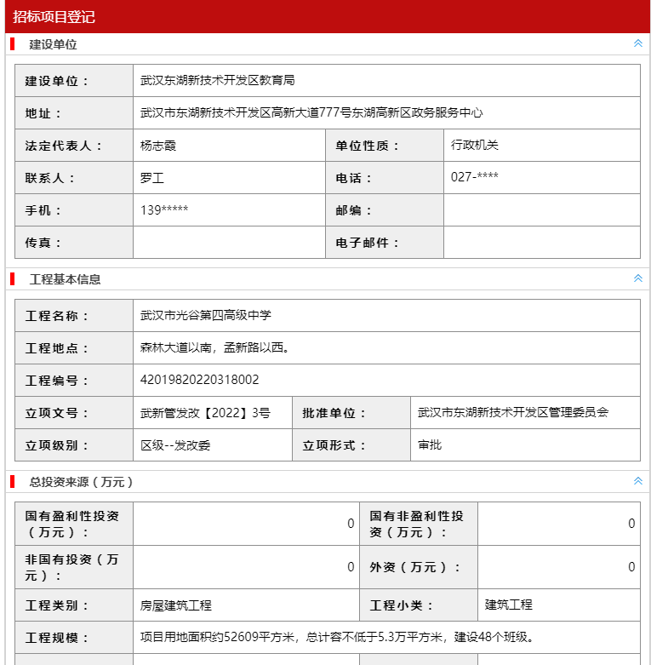651x665 pixels.
Task: Select the 高新大道777号 address text
Action: point(311,112)
